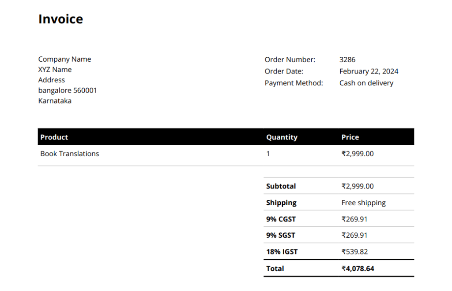Click the Quantity column header

282,137
